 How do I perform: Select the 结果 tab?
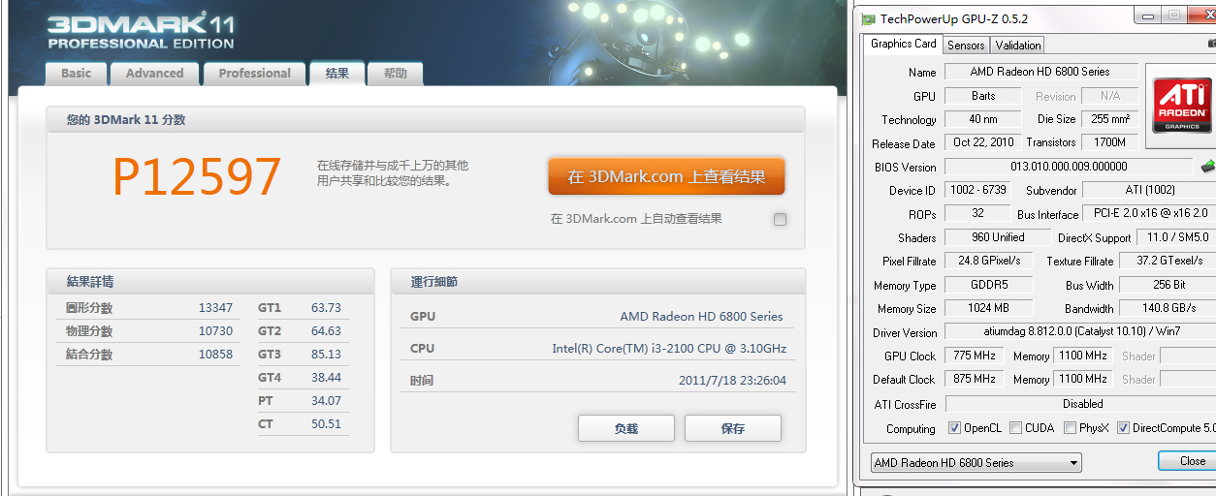pyautogui.click(x=337, y=74)
